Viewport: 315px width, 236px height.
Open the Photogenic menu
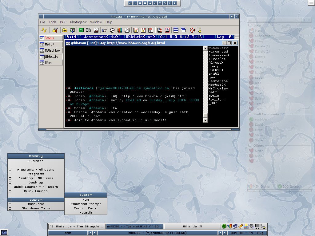click(x=78, y=22)
